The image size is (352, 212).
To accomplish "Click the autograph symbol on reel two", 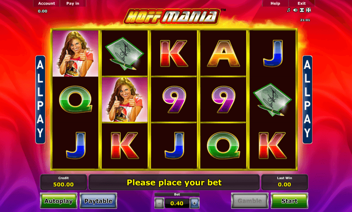I will click(x=125, y=53).
